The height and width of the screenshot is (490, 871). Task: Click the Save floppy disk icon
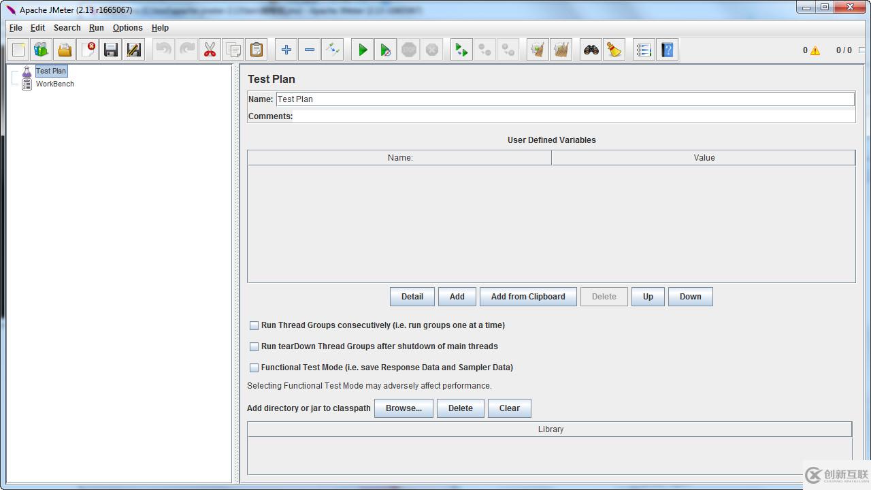(x=111, y=50)
